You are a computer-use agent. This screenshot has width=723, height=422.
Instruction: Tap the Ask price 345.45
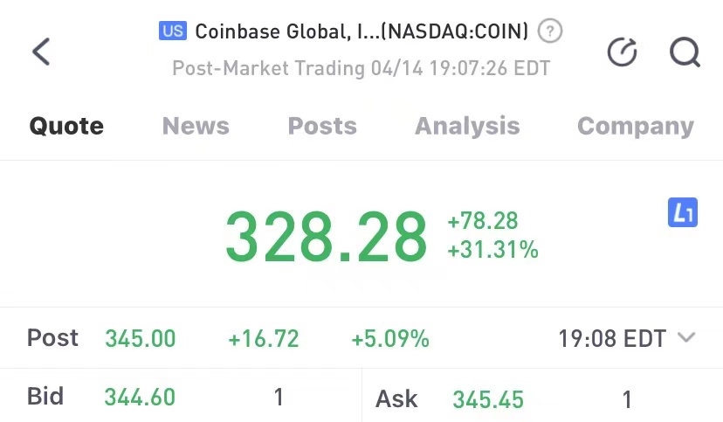point(488,400)
